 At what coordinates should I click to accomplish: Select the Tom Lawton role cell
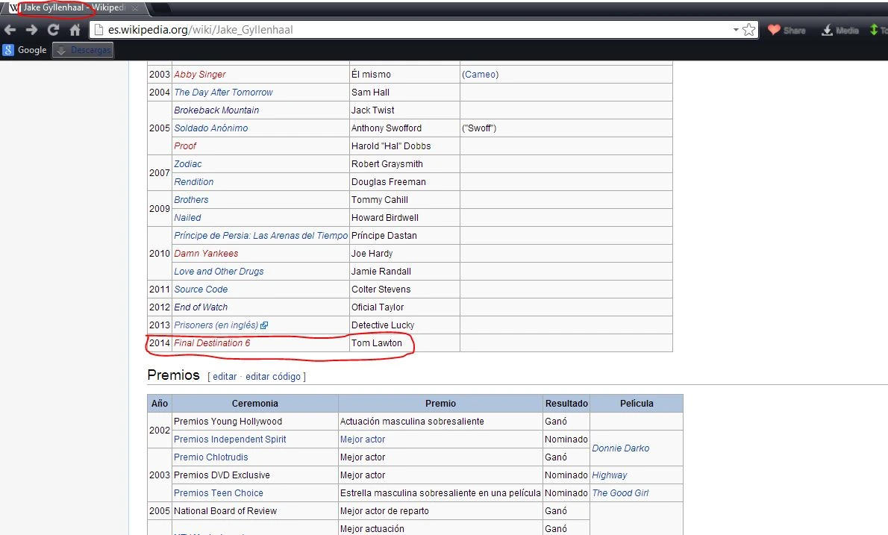pos(404,343)
